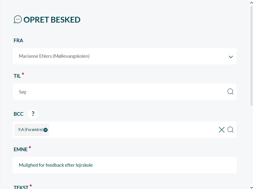This screenshot has width=253, height=189.
Task: Expand the FRA sender chevron arrow
Action: [x=231, y=57]
